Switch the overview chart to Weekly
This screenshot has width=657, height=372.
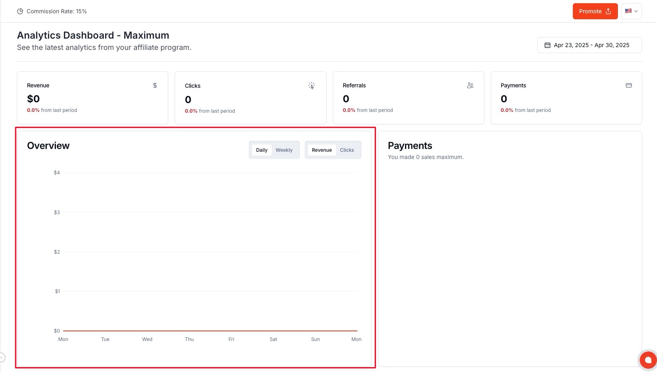[x=284, y=150]
